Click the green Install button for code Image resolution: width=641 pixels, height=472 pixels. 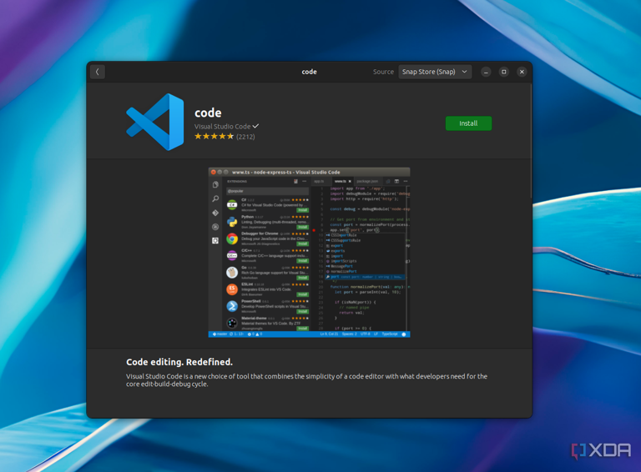click(x=468, y=123)
